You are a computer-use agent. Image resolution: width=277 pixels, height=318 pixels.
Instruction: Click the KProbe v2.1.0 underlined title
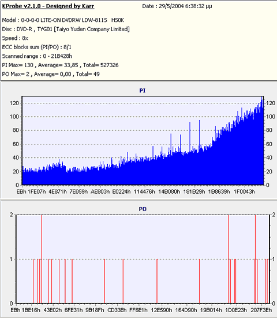tap(48, 6)
